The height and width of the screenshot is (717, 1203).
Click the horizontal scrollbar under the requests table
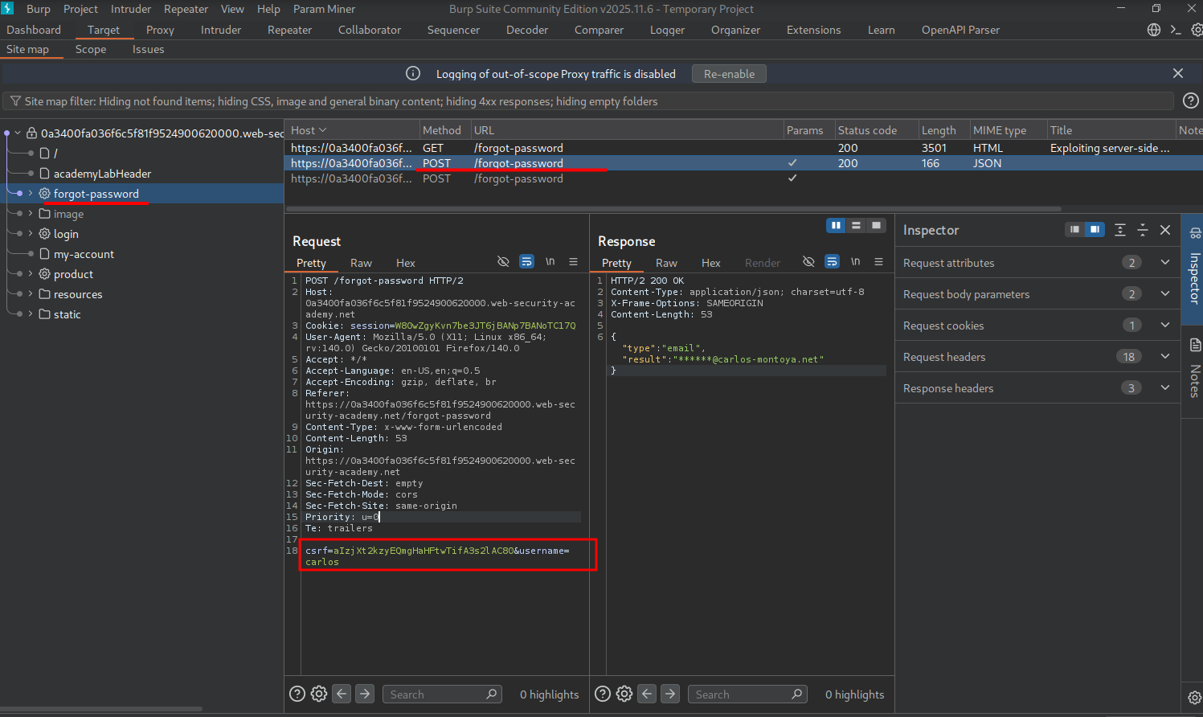pos(673,209)
